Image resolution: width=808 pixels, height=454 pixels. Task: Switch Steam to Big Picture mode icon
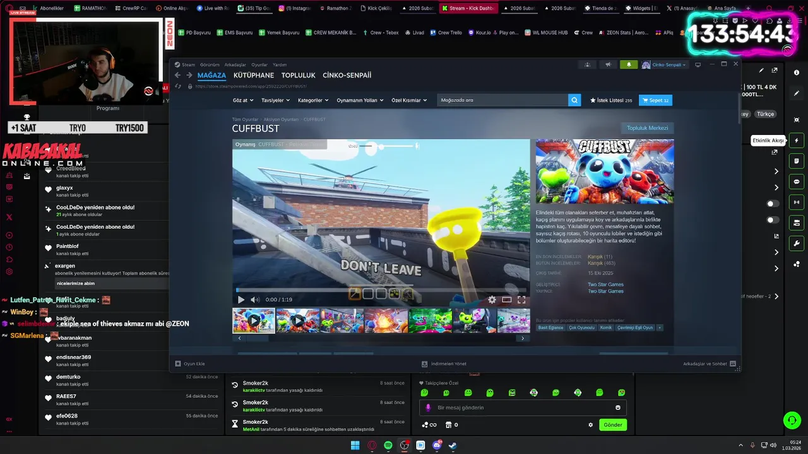pyautogui.click(x=698, y=64)
